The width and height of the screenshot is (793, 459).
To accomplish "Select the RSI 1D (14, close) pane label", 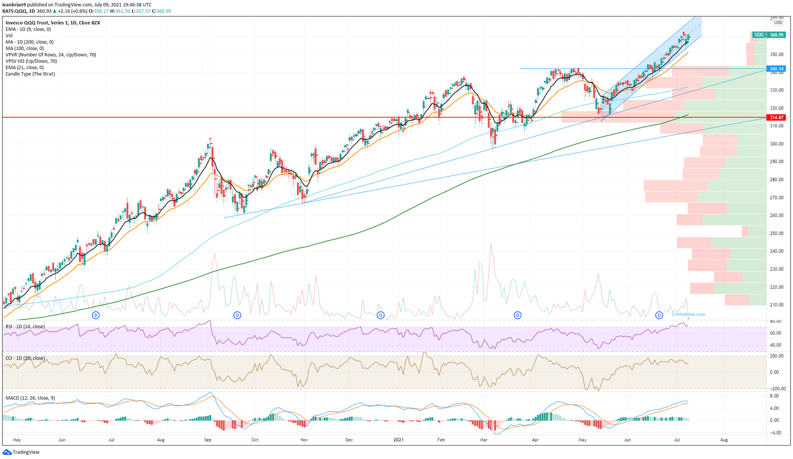I will click(x=25, y=326).
